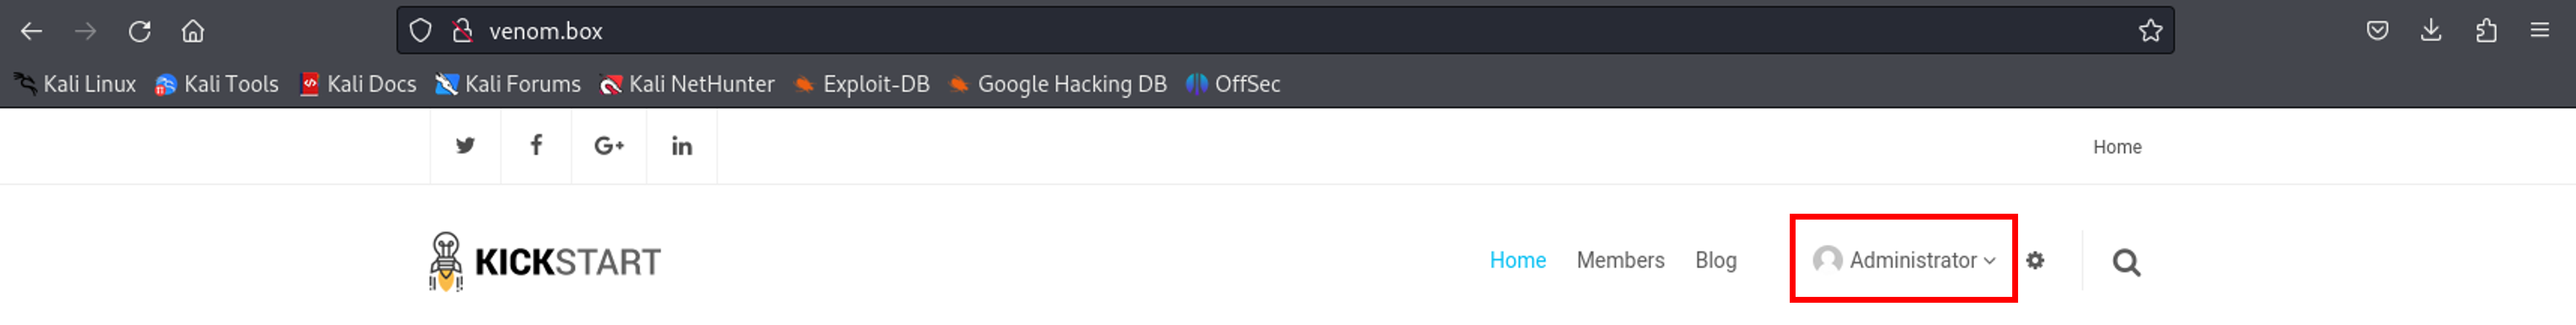The image size is (2576, 325).
Task: Click the venom.box address bar
Action: pyautogui.click(x=1285, y=31)
